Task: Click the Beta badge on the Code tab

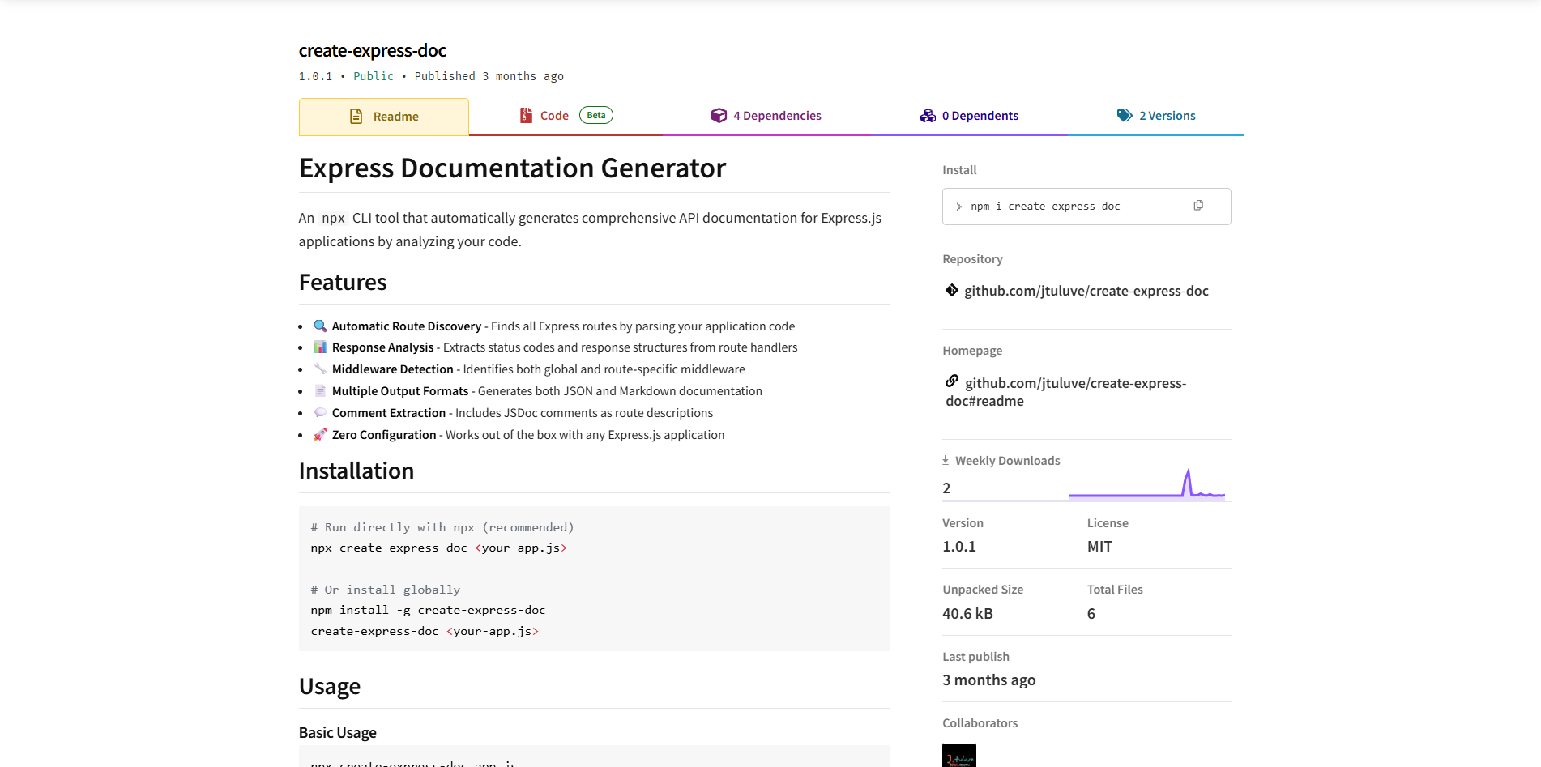Action: click(x=595, y=115)
